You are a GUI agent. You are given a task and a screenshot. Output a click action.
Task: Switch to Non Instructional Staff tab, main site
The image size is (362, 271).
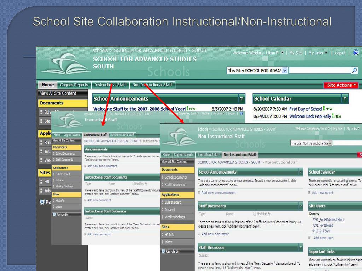pyautogui.click(x=152, y=85)
